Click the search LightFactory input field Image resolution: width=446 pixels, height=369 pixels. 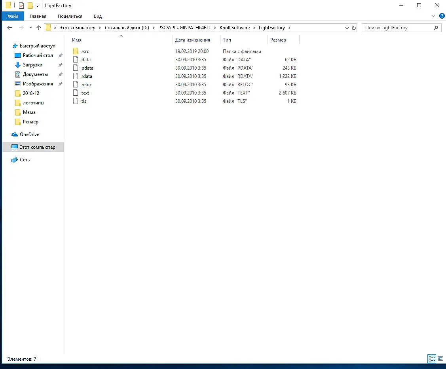tap(398, 28)
